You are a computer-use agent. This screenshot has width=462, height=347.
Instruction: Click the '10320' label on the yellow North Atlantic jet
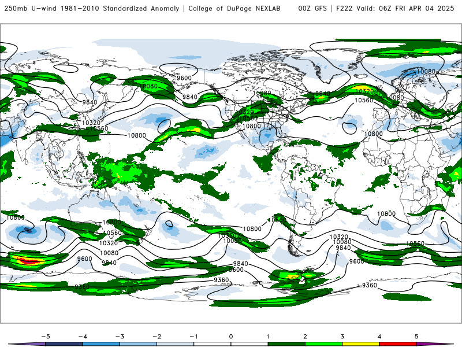coord(365,91)
